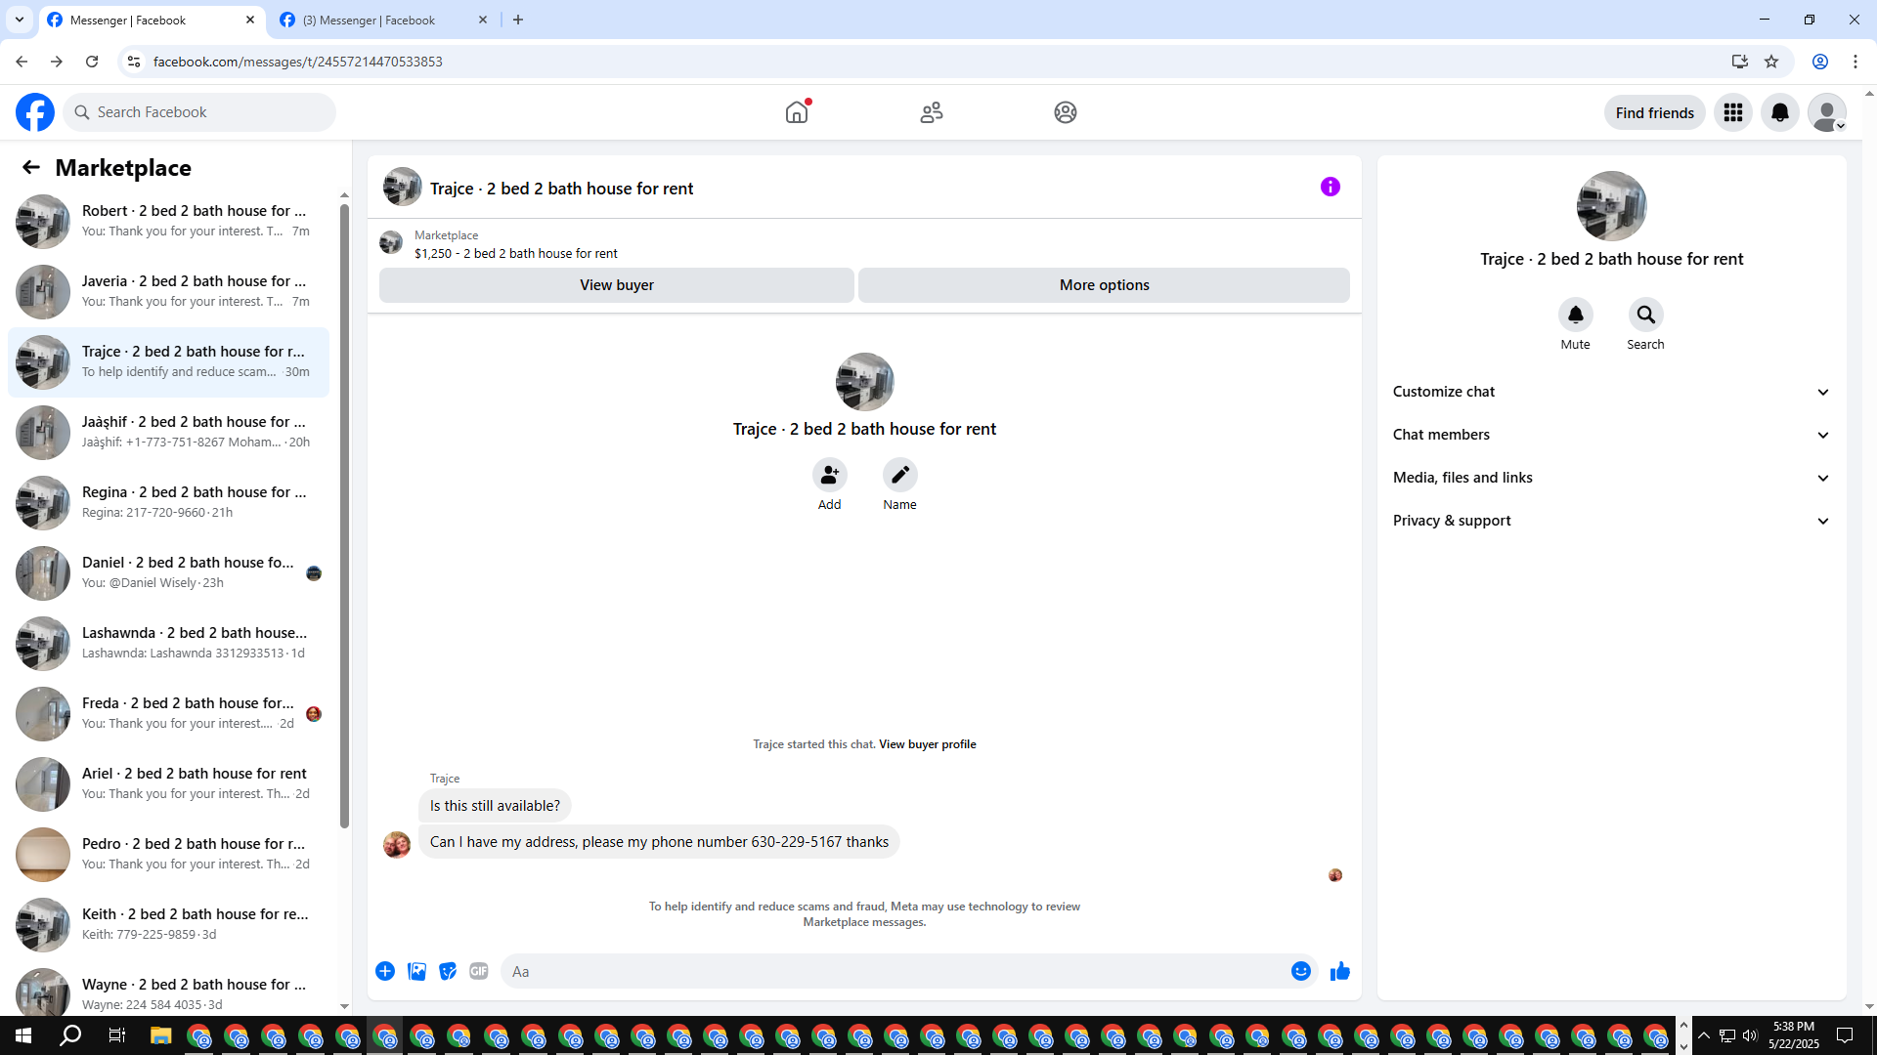This screenshot has width=1877, height=1055.
Task: Open the account profile avatar menu
Action: (x=1827, y=112)
